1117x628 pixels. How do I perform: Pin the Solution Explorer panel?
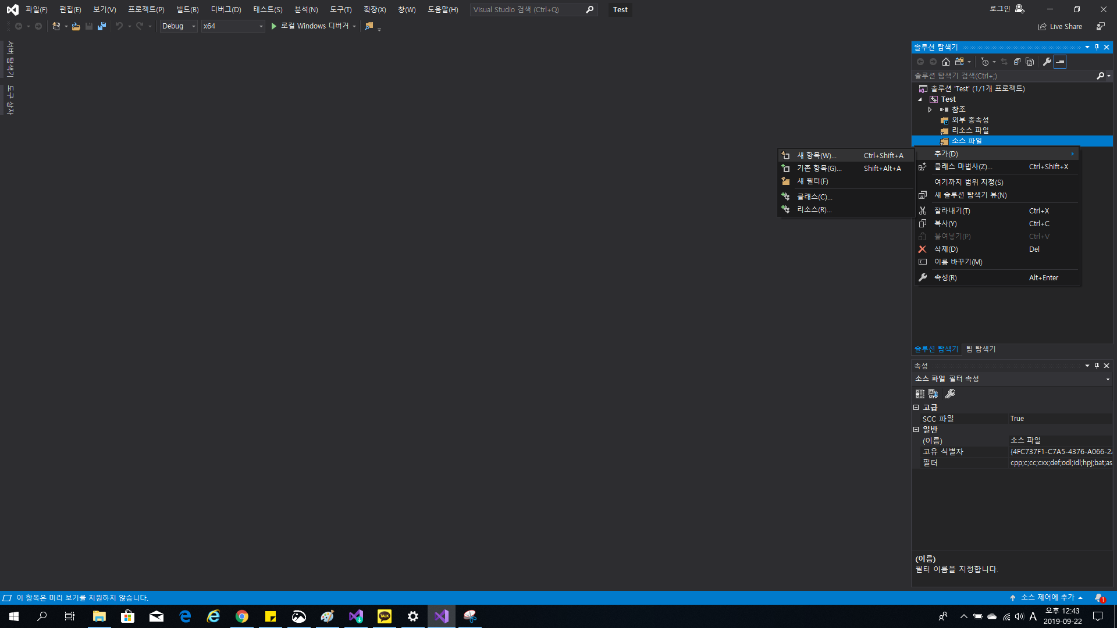[x=1097, y=47]
